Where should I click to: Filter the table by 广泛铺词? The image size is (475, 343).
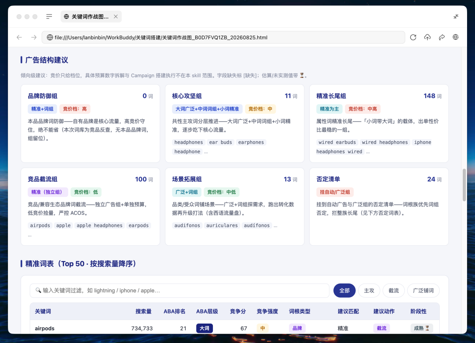pos(423,291)
